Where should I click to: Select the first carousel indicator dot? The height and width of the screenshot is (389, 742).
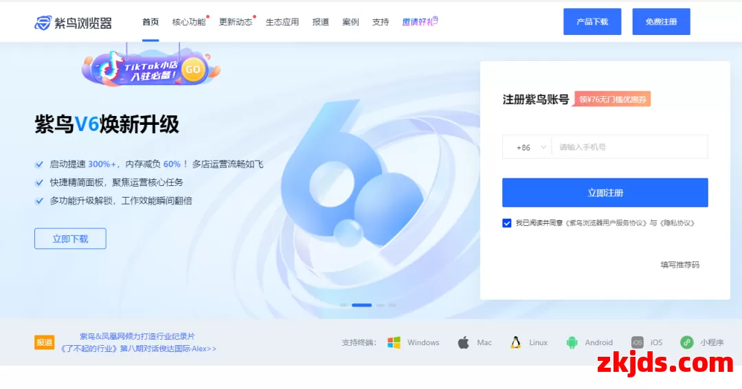click(344, 305)
